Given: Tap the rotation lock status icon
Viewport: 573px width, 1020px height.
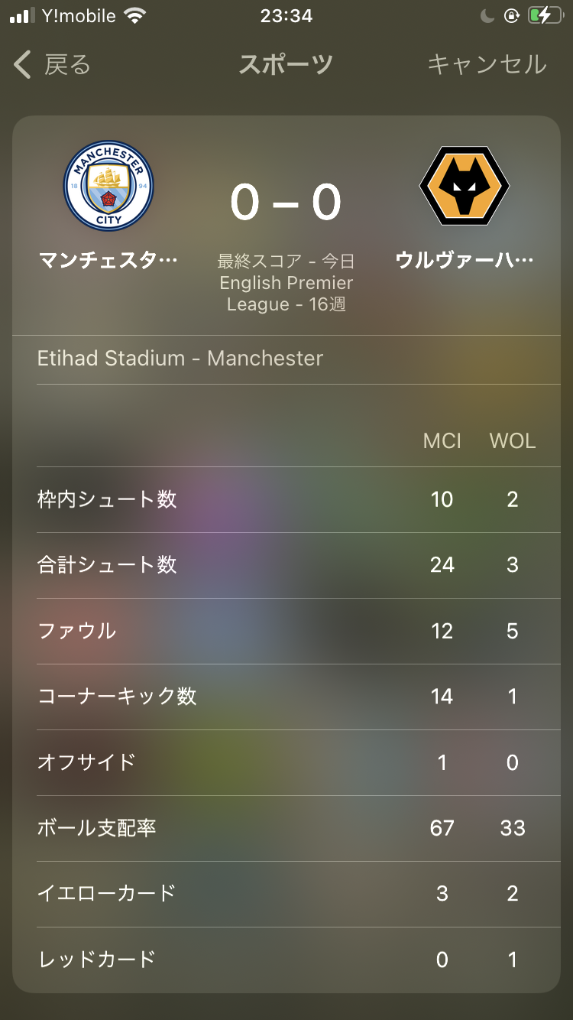Looking at the screenshot, I should pos(511,16).
